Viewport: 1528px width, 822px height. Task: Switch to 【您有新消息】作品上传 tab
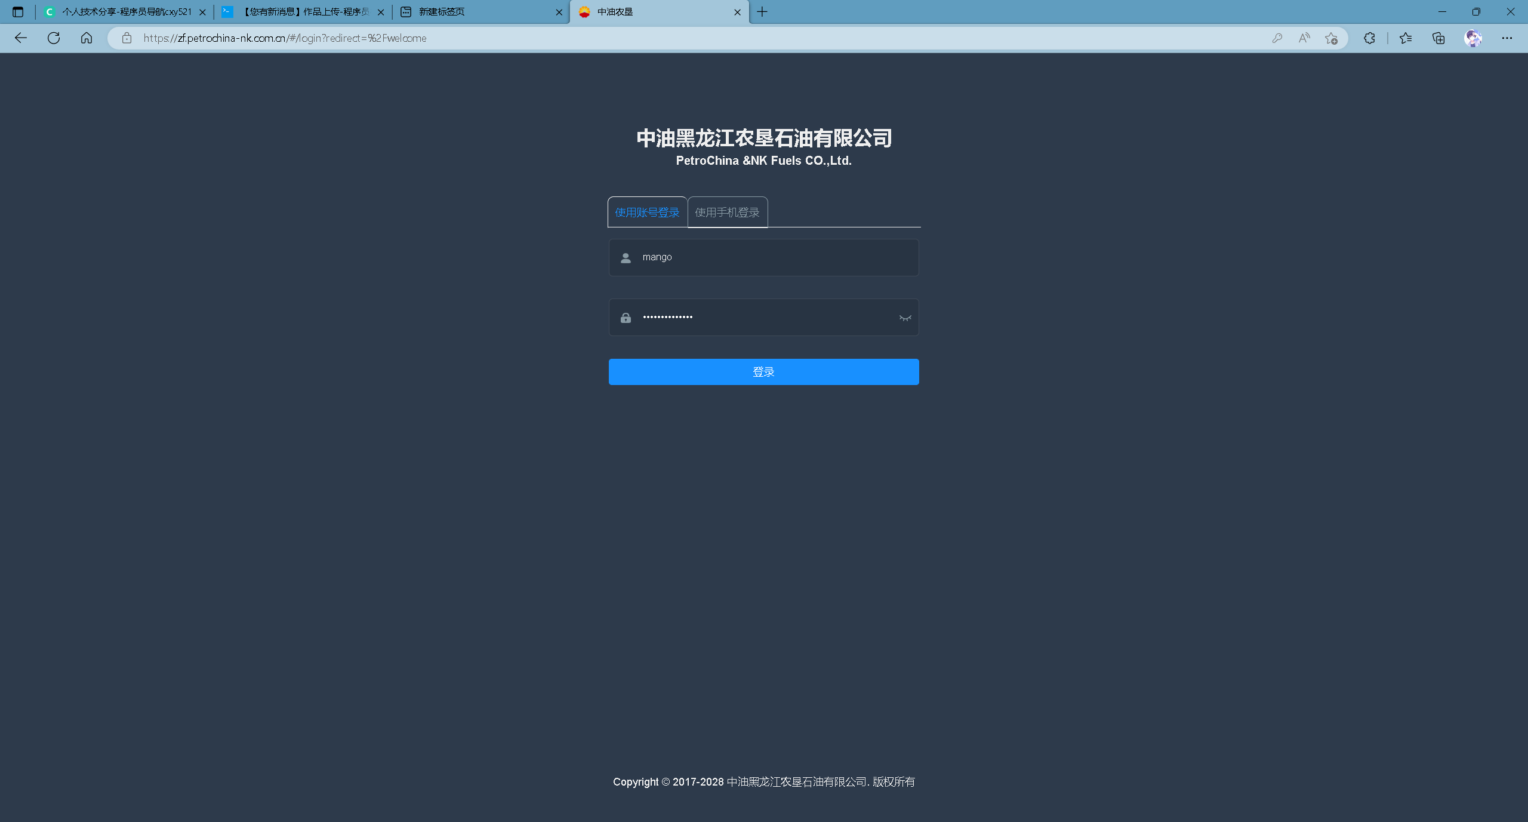303,12
